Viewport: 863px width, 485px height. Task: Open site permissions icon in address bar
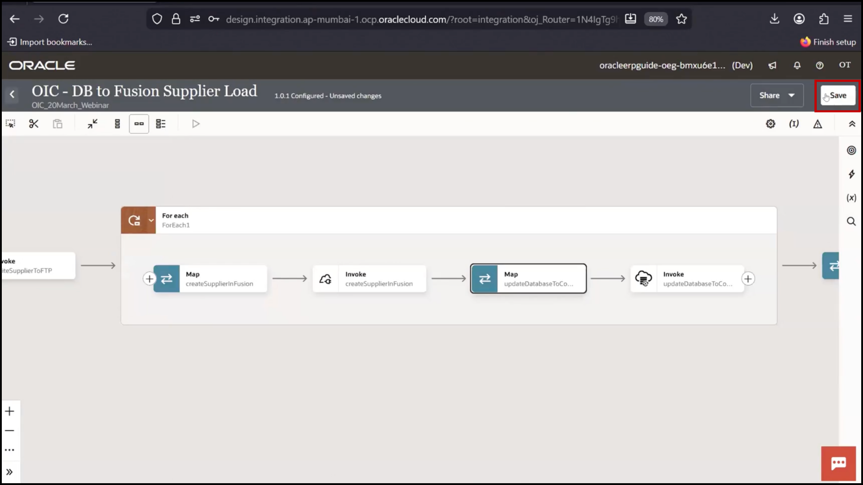coord(195,19)
